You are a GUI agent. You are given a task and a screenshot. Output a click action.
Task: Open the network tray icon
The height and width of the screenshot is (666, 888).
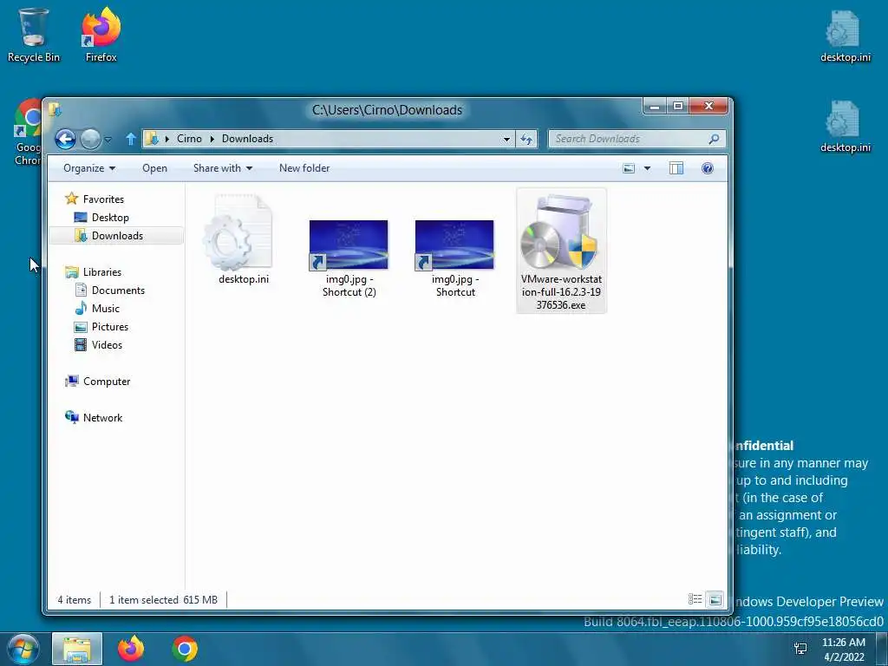point(800,649)
